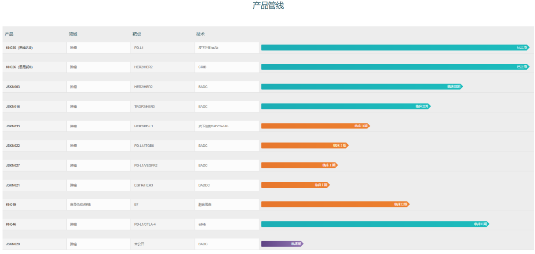Click the PD-L1/ITGB6 target cell
The height and width of the screenshot is (254, 535).
[x=162, y=146]
